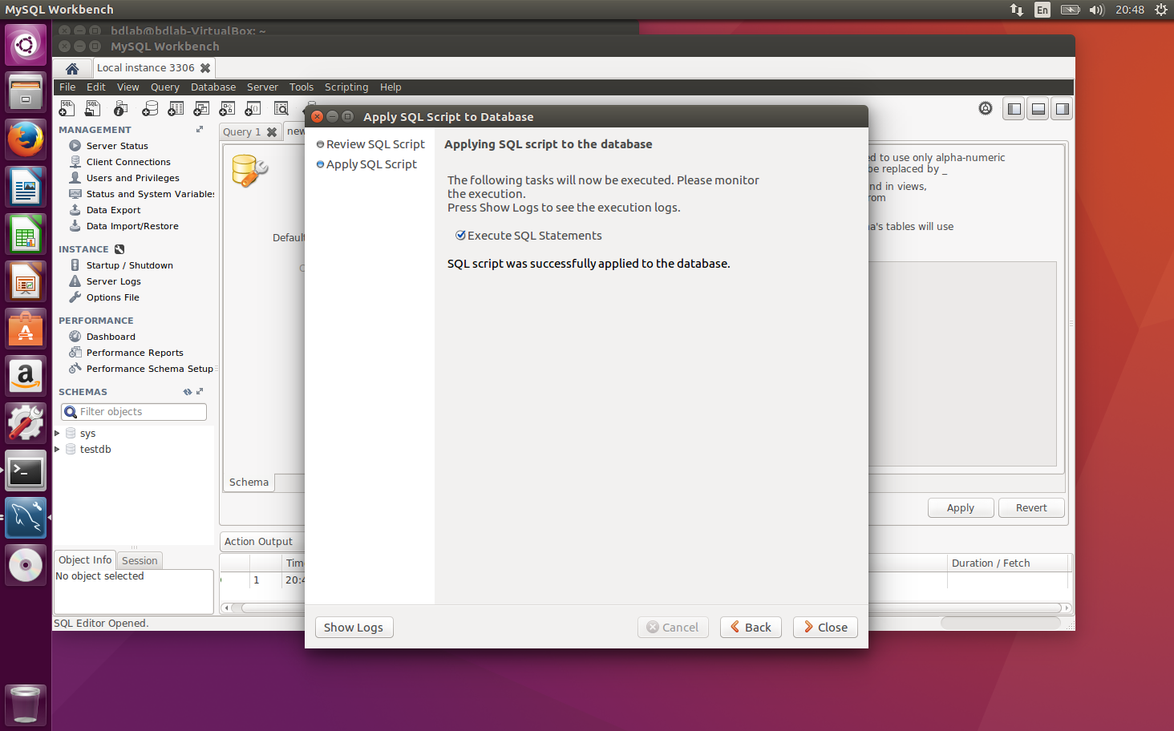The height and width of the screenshot is (731, 1174).
Task: Toggle the left sidebar panel visibility
Action: point(1014,109)
